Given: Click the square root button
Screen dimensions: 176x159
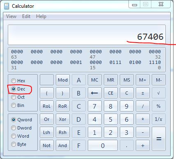Looking at the screenshot, I should (x=159, y=93).
